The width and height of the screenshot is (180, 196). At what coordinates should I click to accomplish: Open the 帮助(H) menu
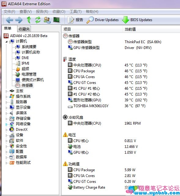92,12
